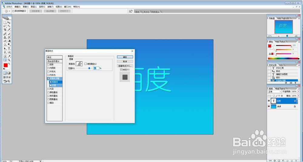Screen dimensions: 303x162
Task: Click the 范围 percentage input field
Action: point(96,68)
